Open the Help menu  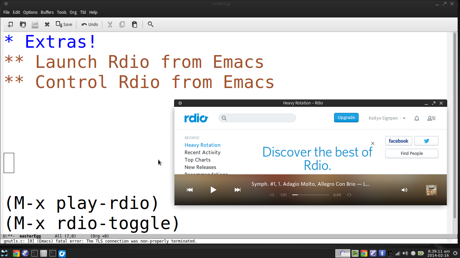click(93, 12)
